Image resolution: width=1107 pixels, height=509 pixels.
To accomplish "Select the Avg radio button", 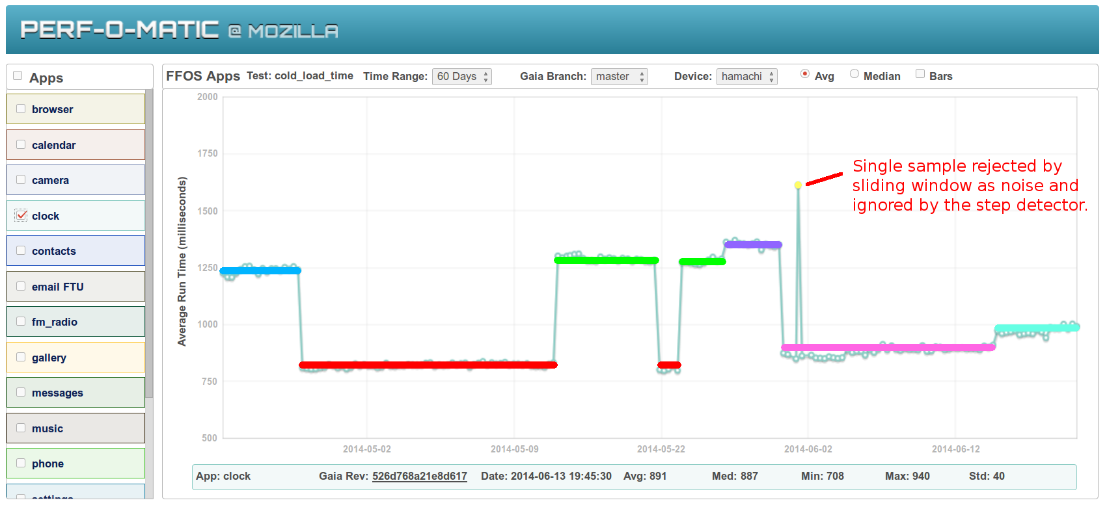I will (x=805, y=74).
